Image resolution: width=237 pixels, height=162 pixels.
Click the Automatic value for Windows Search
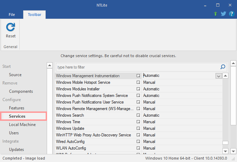pos(151,115)
